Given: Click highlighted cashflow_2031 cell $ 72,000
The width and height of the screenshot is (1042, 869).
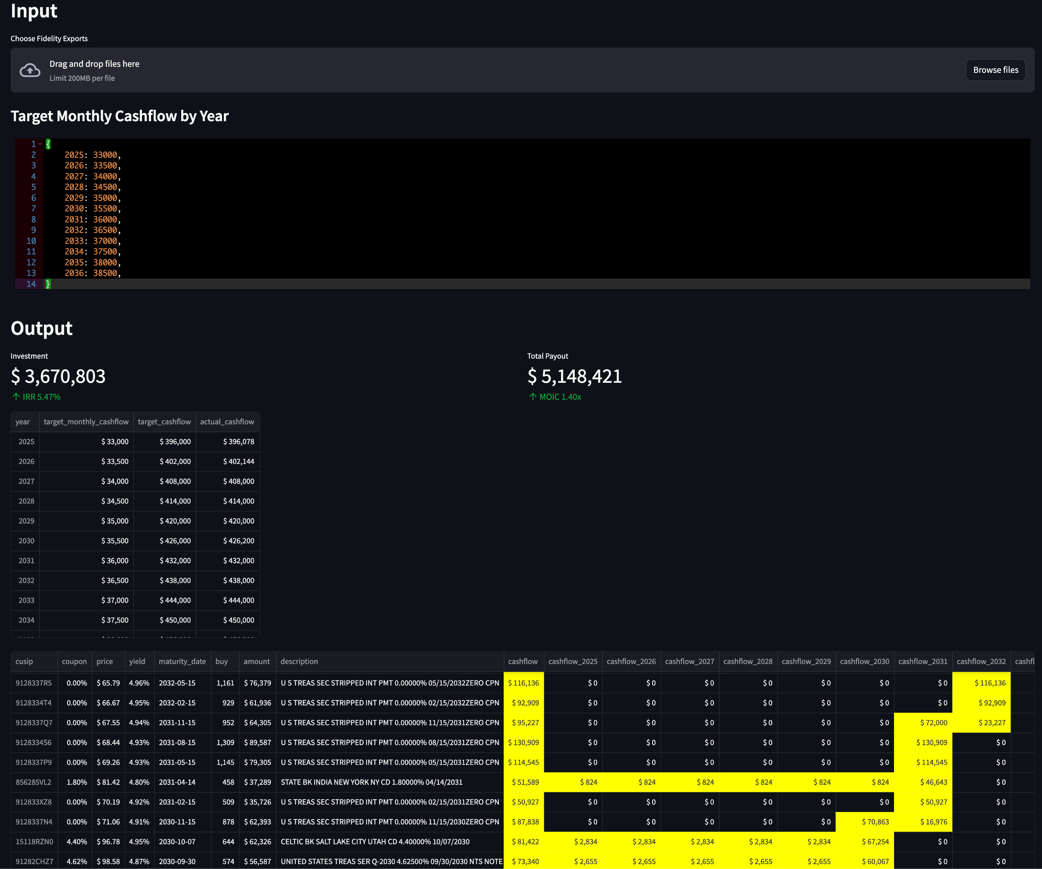Looking at the screenshot, I should click(x=923, y=723).
